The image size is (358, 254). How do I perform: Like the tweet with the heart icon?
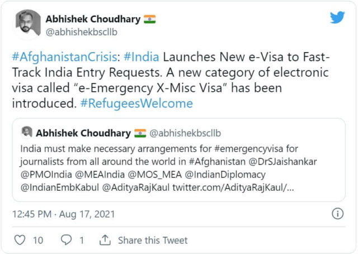point(20,240)
